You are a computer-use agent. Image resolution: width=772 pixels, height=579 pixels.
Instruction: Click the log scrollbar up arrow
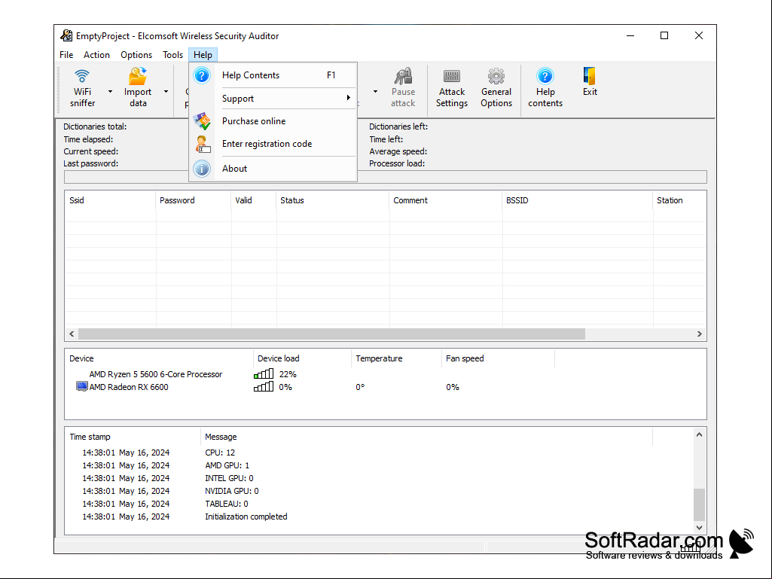tap(699, 434)
